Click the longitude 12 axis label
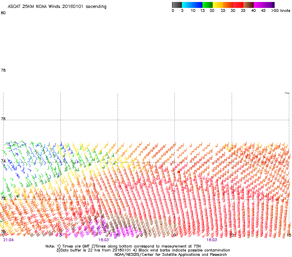This screenshot has width=292, height=257. (232, 235)
